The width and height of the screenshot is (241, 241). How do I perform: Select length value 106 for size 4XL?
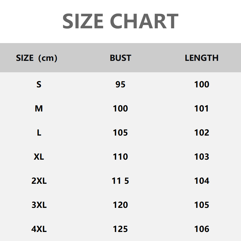[202, 229]
